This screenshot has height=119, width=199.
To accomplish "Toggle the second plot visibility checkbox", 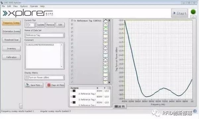I will [x=72, y=24].
